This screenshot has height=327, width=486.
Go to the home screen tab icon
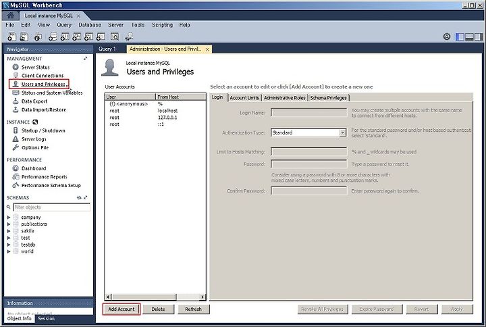point(11,16)
